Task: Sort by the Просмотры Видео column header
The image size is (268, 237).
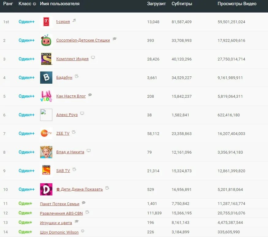Action: pyautogui.click(x=237, y=4)
